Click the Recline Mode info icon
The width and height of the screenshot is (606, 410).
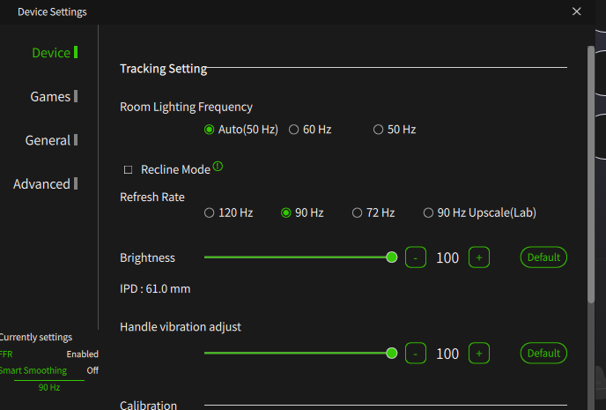pos(218,167)
